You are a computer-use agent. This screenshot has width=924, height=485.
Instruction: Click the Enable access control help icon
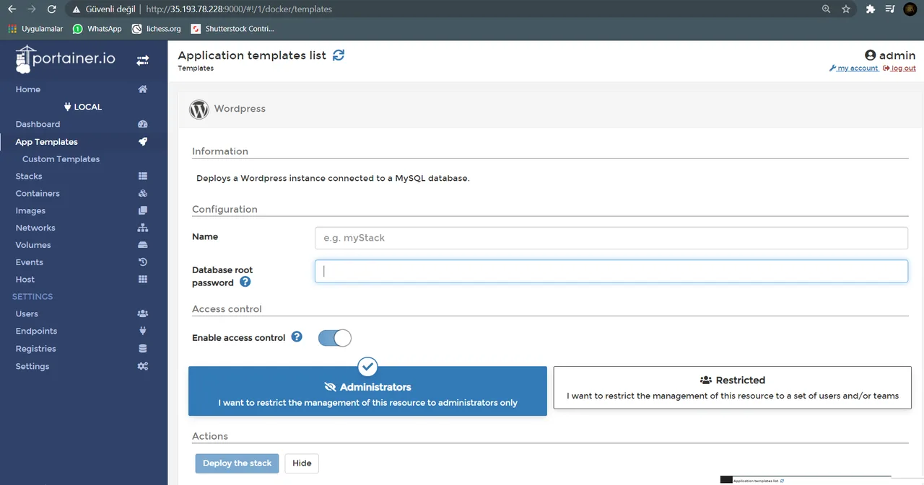pos(297,337)
